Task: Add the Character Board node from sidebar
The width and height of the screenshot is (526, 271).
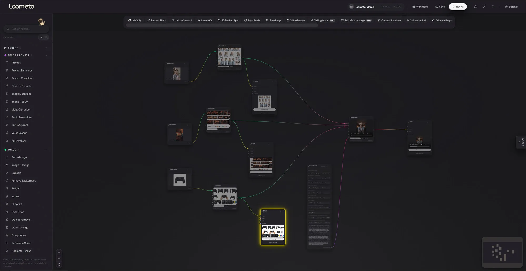Action: (26, 251)
